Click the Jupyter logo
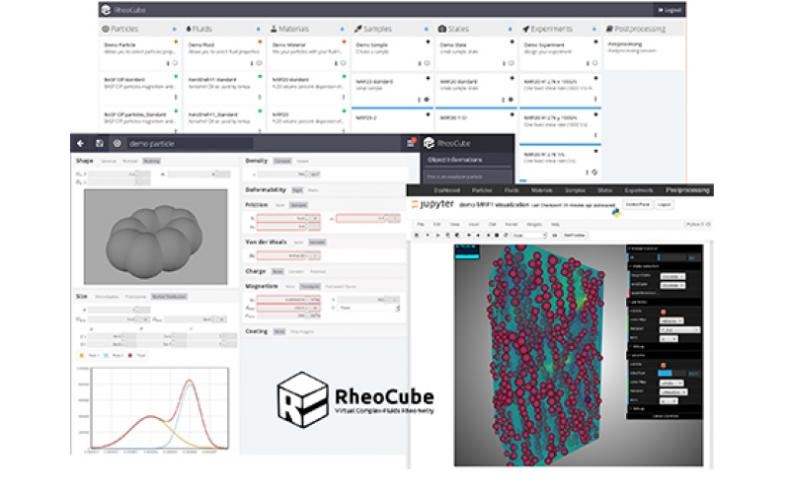 pyautogui.click(x=433, y=204)
